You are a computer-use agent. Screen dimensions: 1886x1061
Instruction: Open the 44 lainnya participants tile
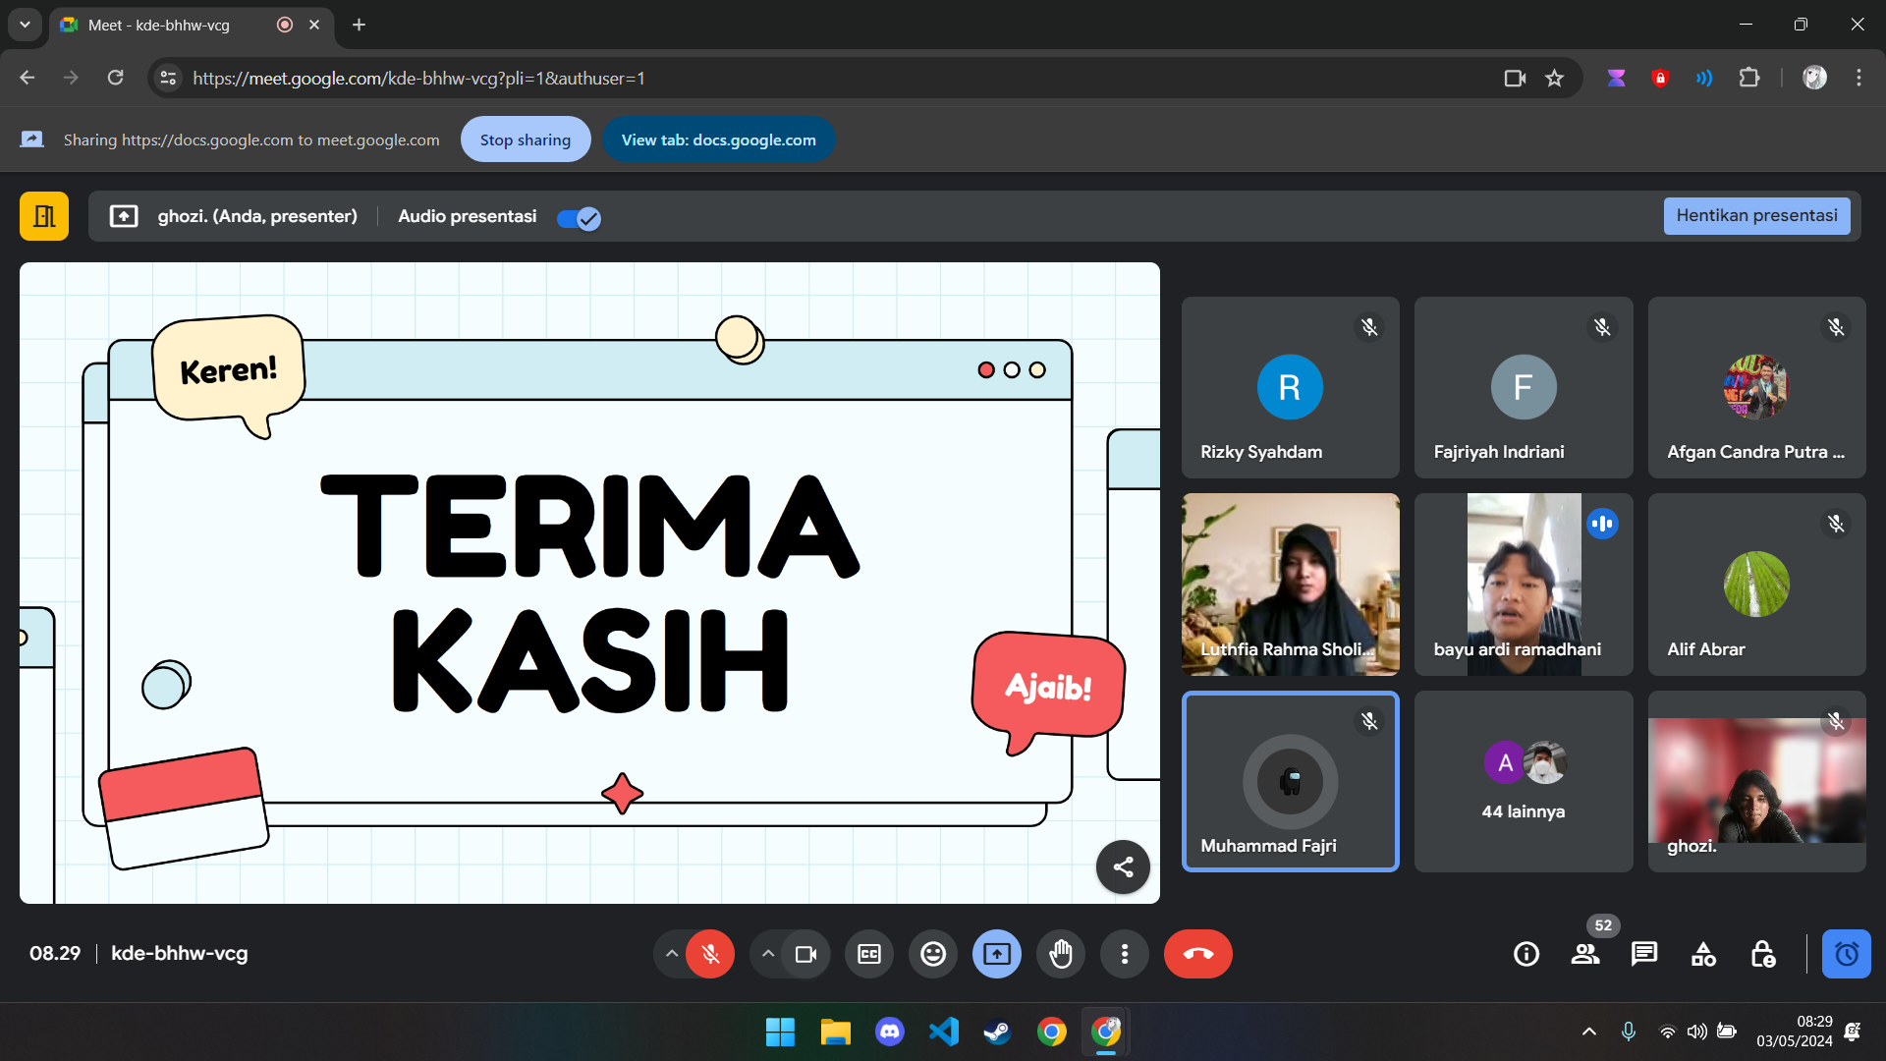(x=1523, y=781)
